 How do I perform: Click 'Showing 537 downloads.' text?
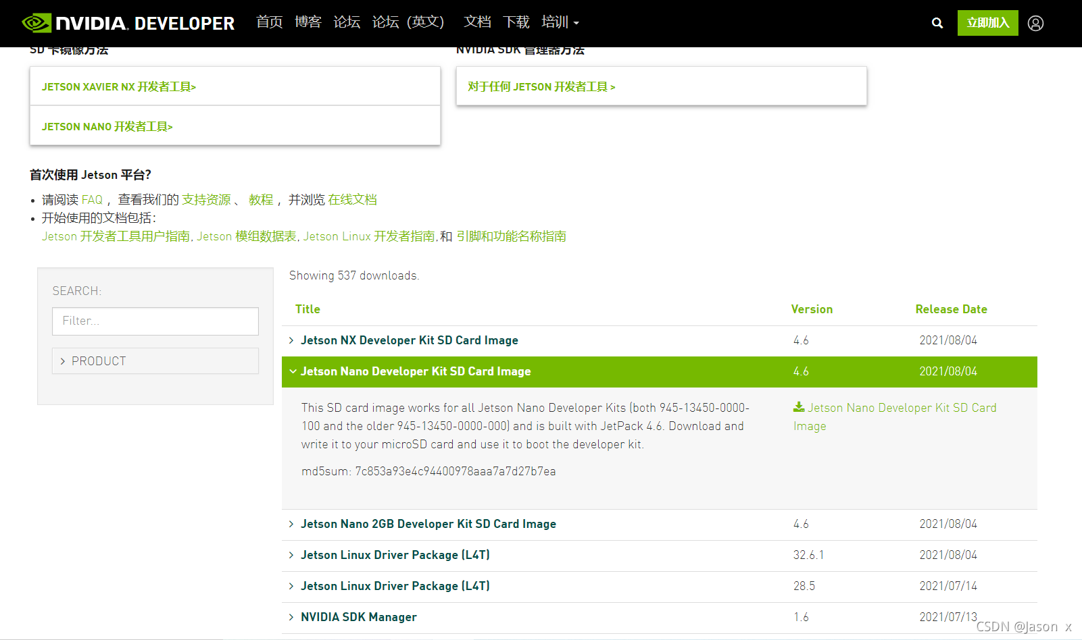(x=354, y=275)
